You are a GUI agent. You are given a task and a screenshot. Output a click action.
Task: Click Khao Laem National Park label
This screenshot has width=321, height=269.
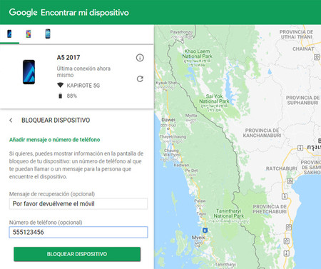(x=197, y=54)
